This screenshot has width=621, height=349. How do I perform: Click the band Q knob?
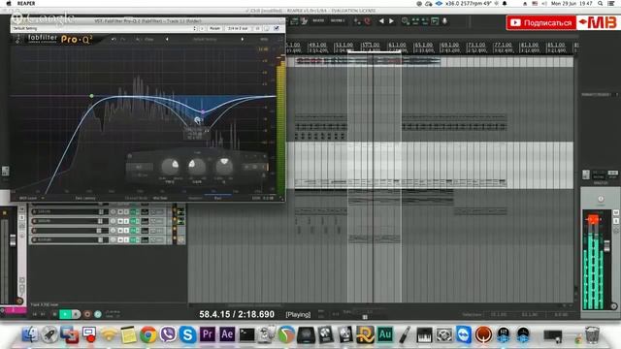click(224, 166)
